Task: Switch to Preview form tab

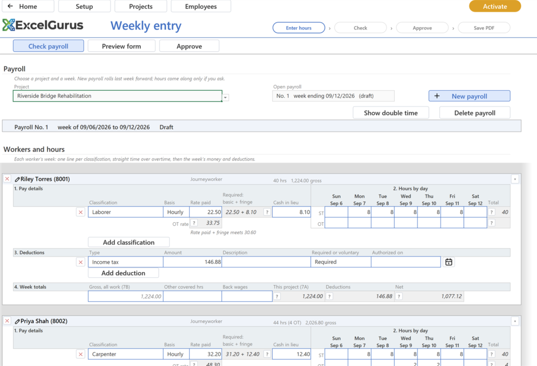Action: pyautogui.click(x=122, y=46)
